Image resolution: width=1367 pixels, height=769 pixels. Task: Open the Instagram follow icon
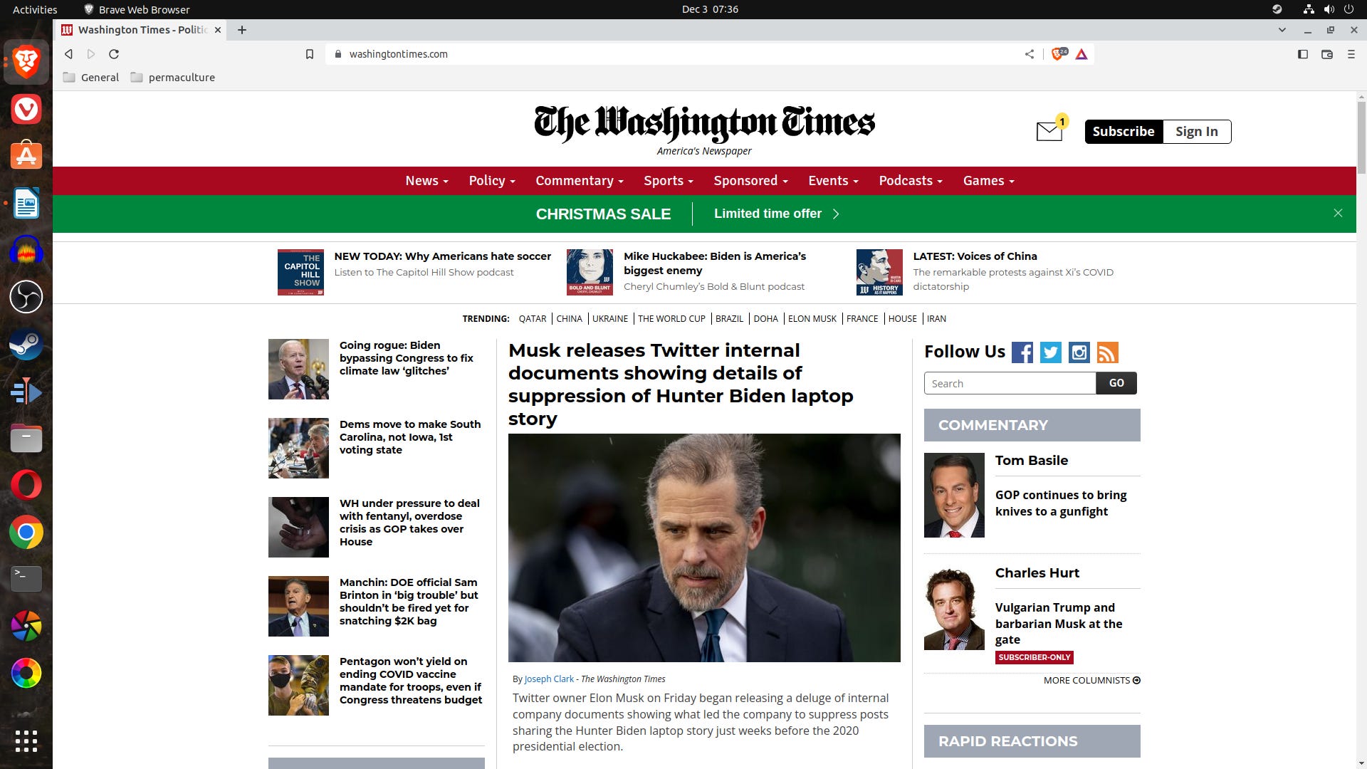(1079, 352)
